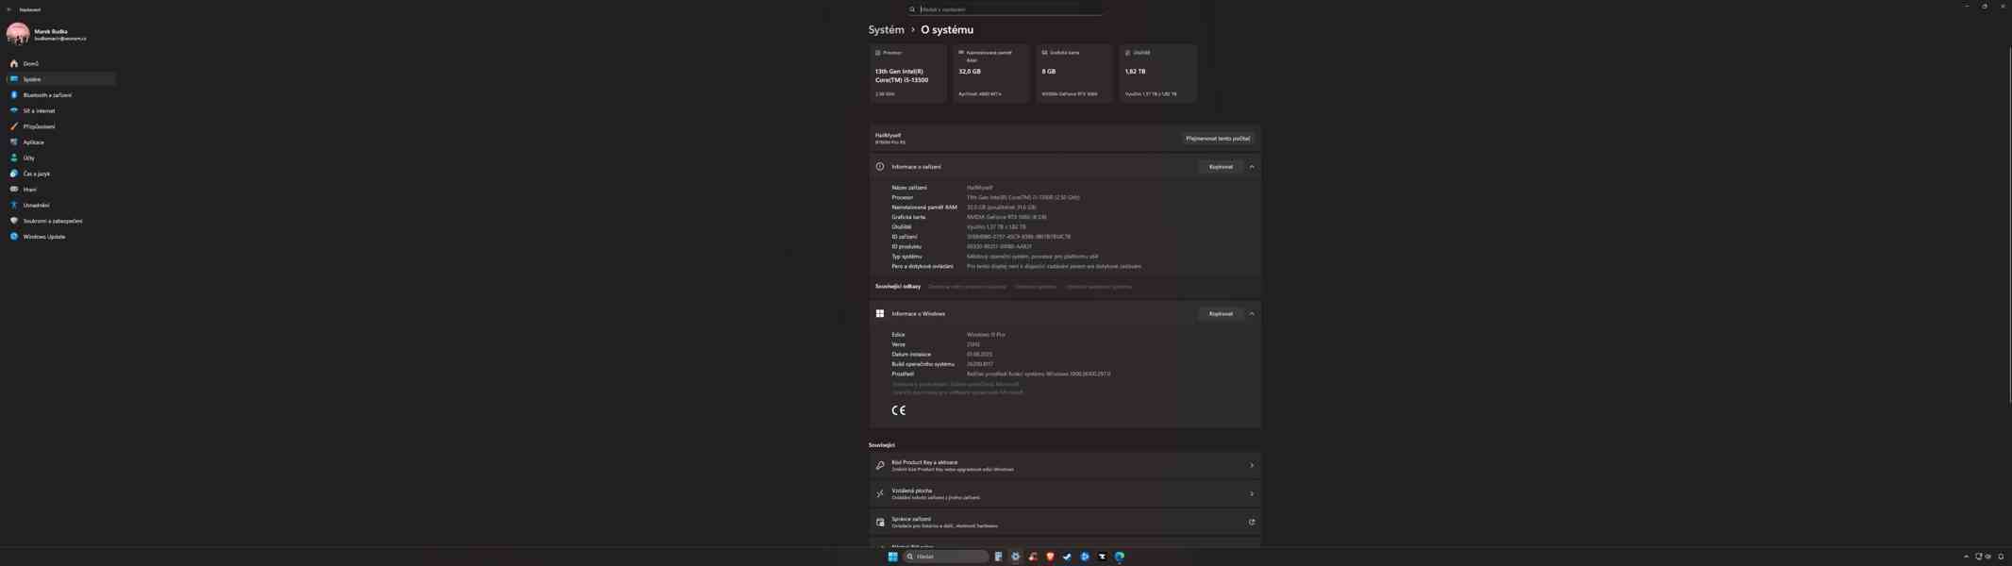The width and height of the screenshot is (2012, 566).
Task: Copy the Informace o Windows details
Action: pos(1221,314)
